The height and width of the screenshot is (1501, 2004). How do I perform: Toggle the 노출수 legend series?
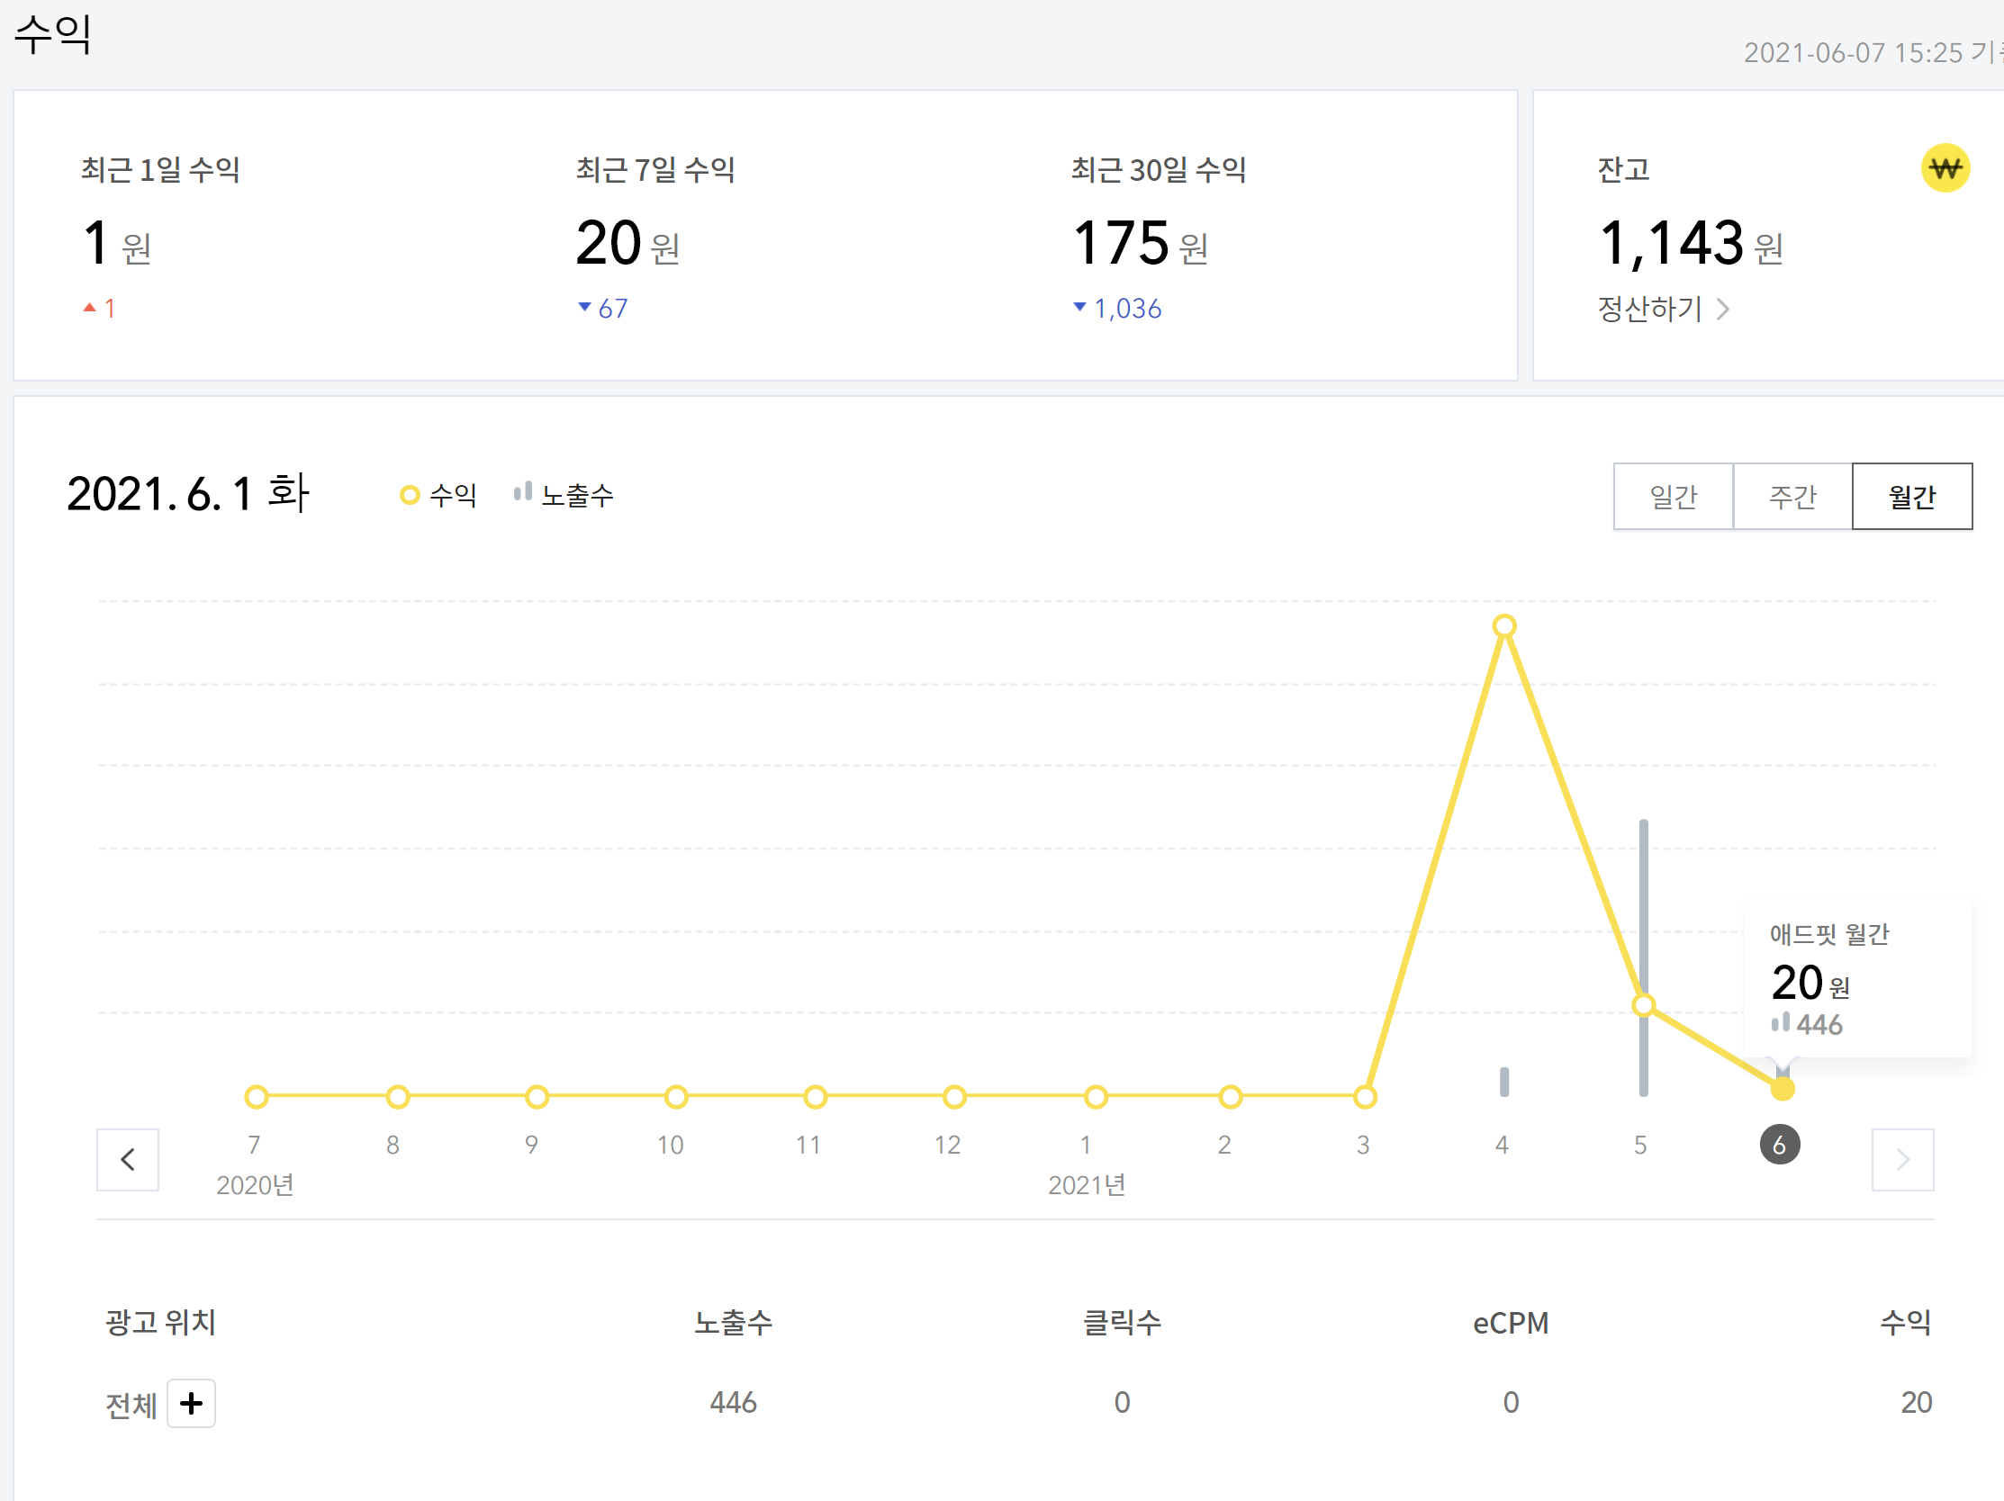[x=564, y=495]
